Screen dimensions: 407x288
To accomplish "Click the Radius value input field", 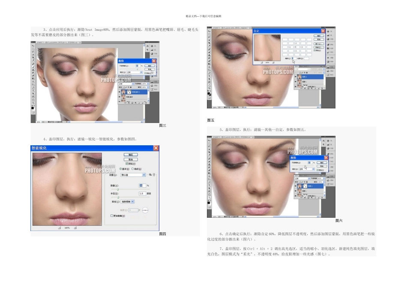I will (142, 193).
